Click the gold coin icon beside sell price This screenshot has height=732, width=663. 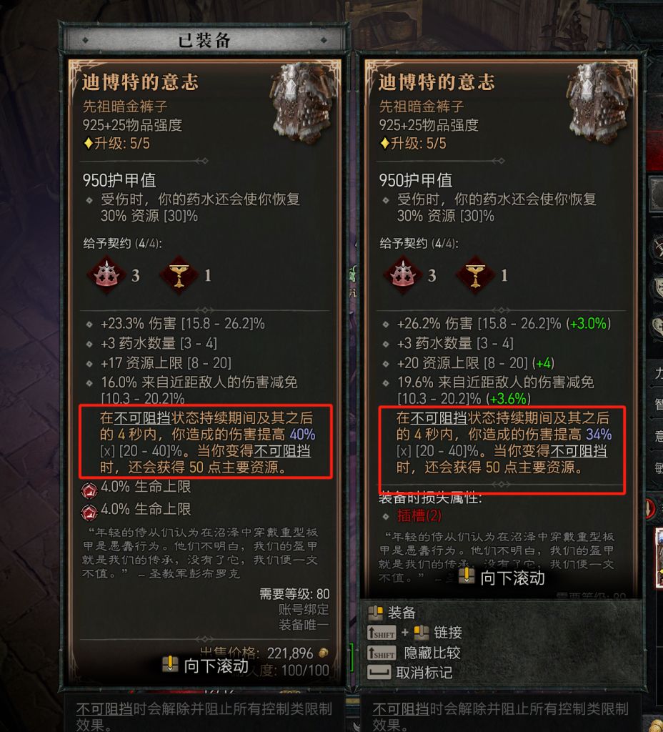[323, 652]
